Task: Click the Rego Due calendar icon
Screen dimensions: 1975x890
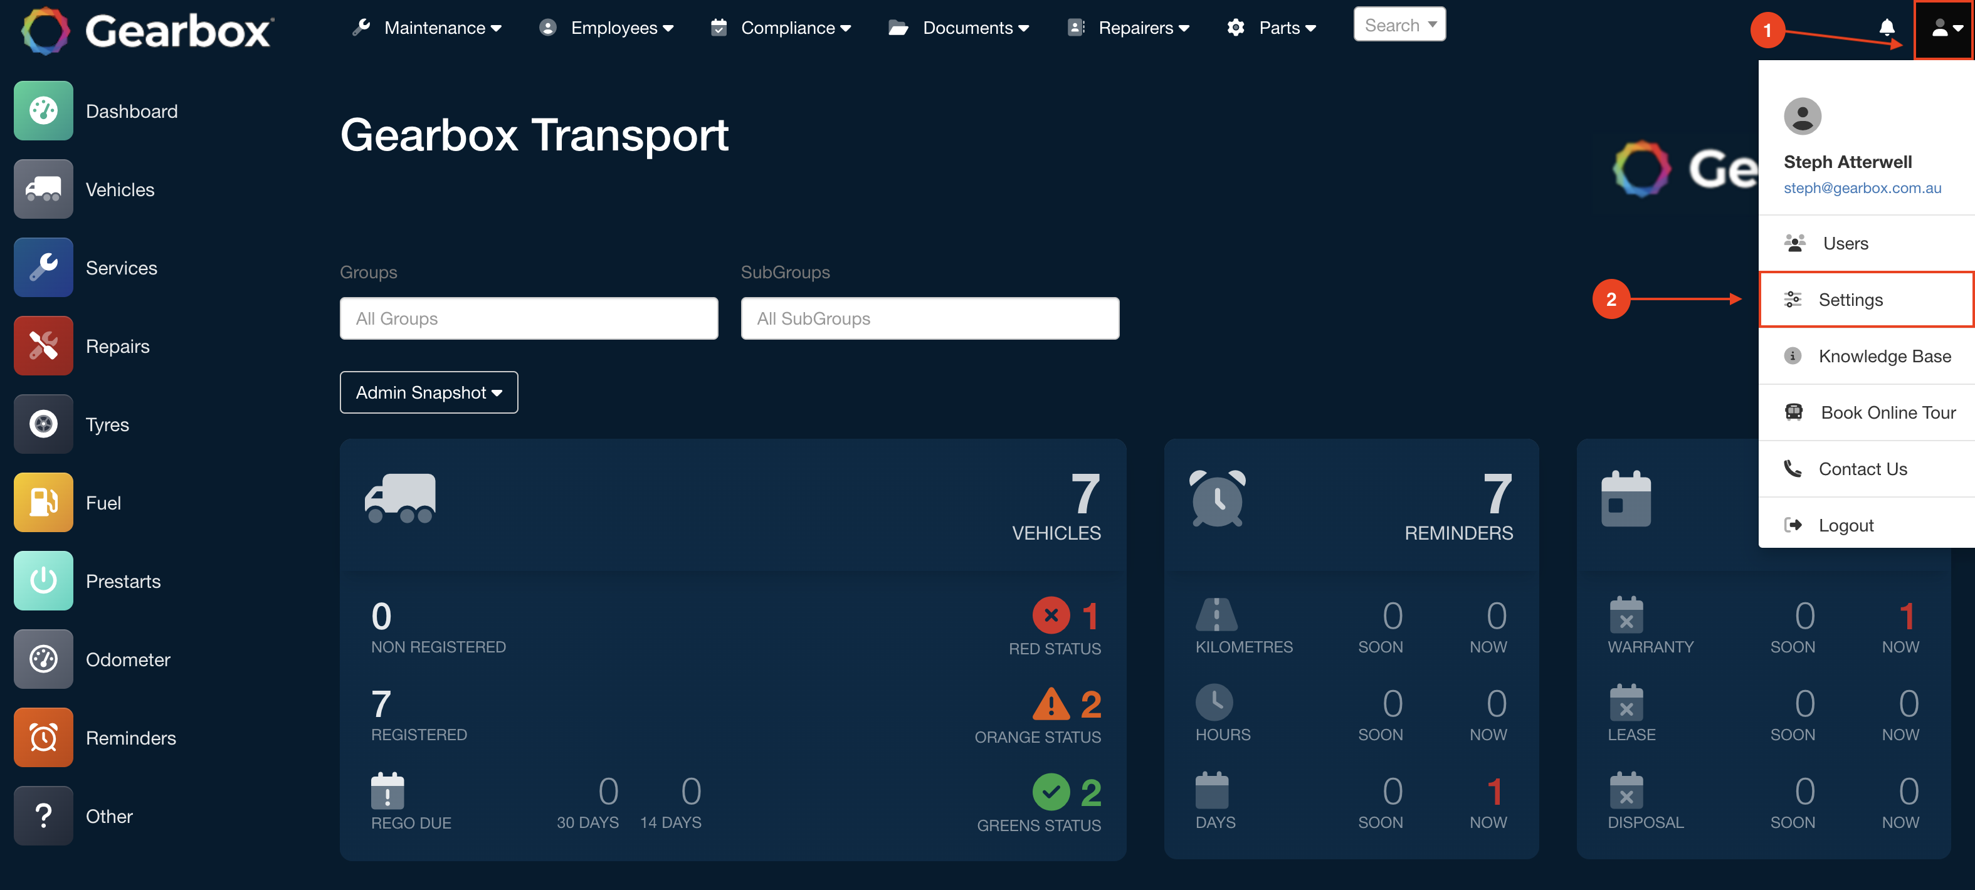Action: click(388, 790)
